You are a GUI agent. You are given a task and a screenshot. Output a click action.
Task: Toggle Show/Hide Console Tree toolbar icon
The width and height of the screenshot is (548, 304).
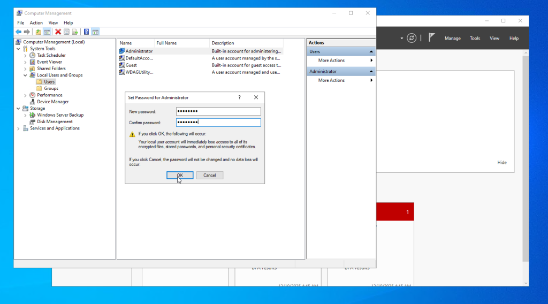tap(47, 32)
